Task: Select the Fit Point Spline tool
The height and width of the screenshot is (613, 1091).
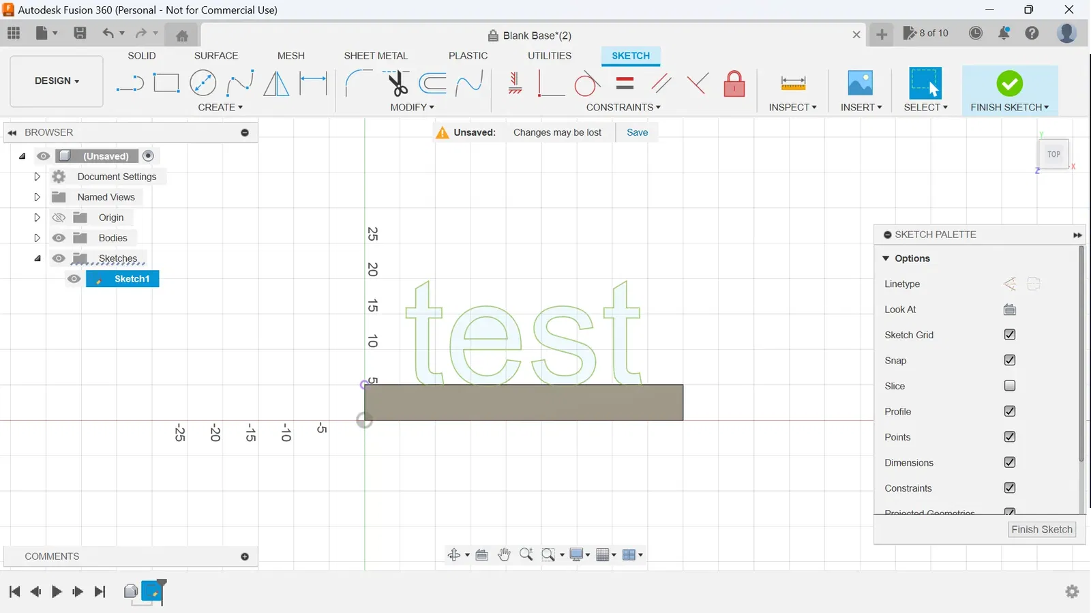Action: pos(240,83)
